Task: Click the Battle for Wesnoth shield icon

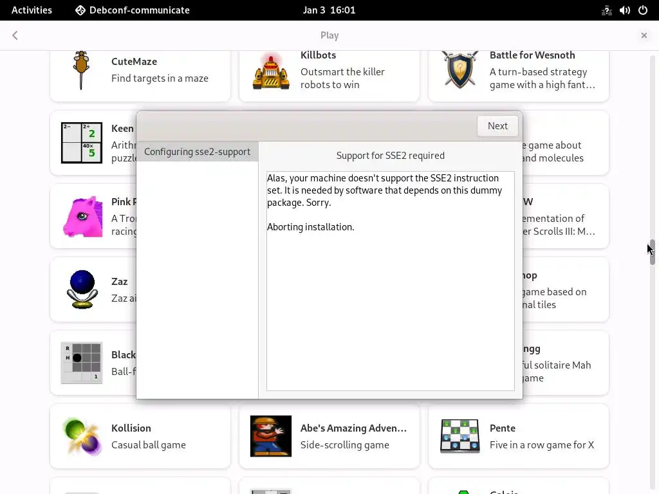Action: point(459,69)
